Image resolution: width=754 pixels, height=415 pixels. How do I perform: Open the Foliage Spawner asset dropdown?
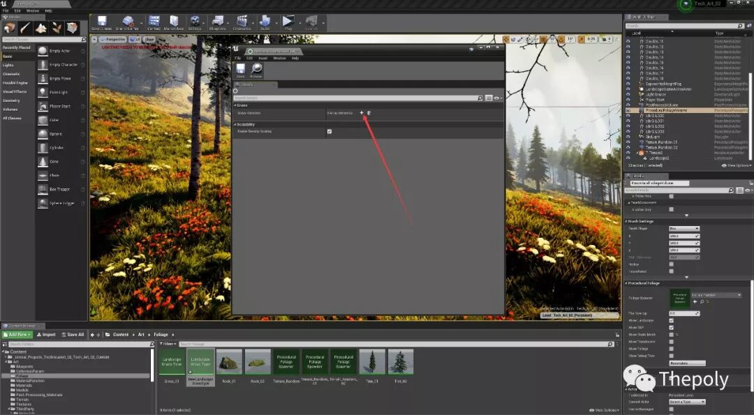(716, 295)
